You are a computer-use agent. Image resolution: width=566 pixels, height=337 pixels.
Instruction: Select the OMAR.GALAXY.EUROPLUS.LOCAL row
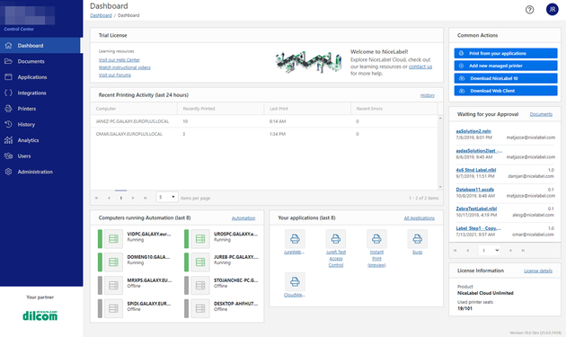point(264,134)
